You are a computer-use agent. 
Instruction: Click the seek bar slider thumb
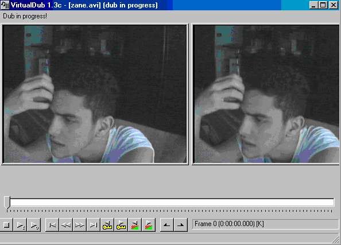tap(7, 203)
